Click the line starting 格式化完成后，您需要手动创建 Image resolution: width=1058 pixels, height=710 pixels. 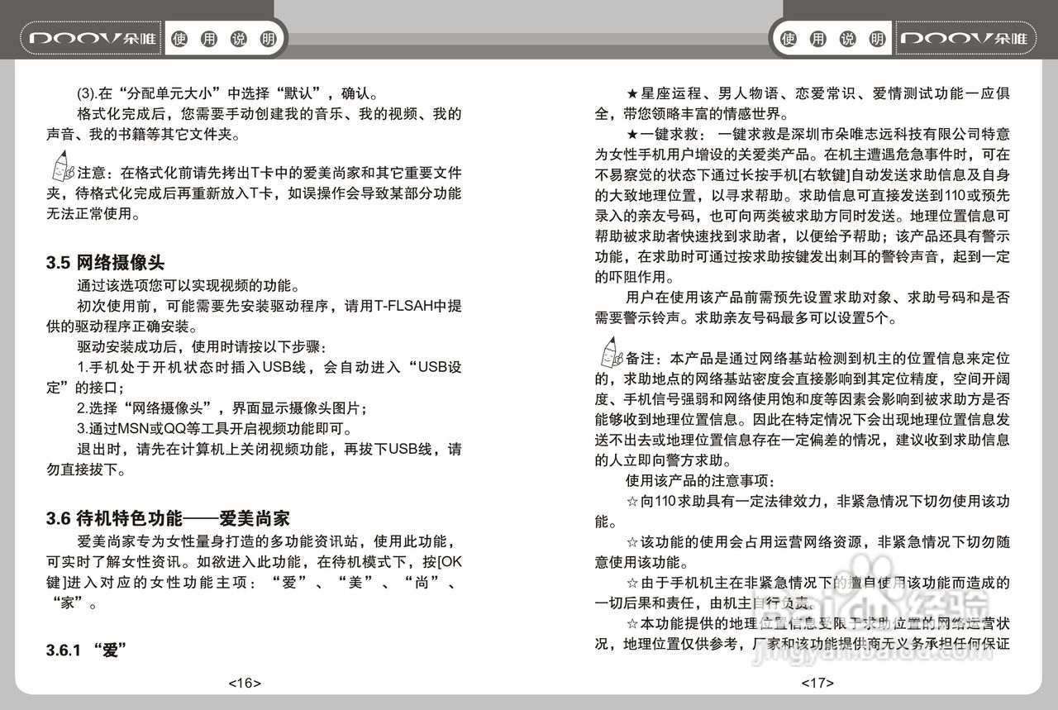[x=269, y=113]
